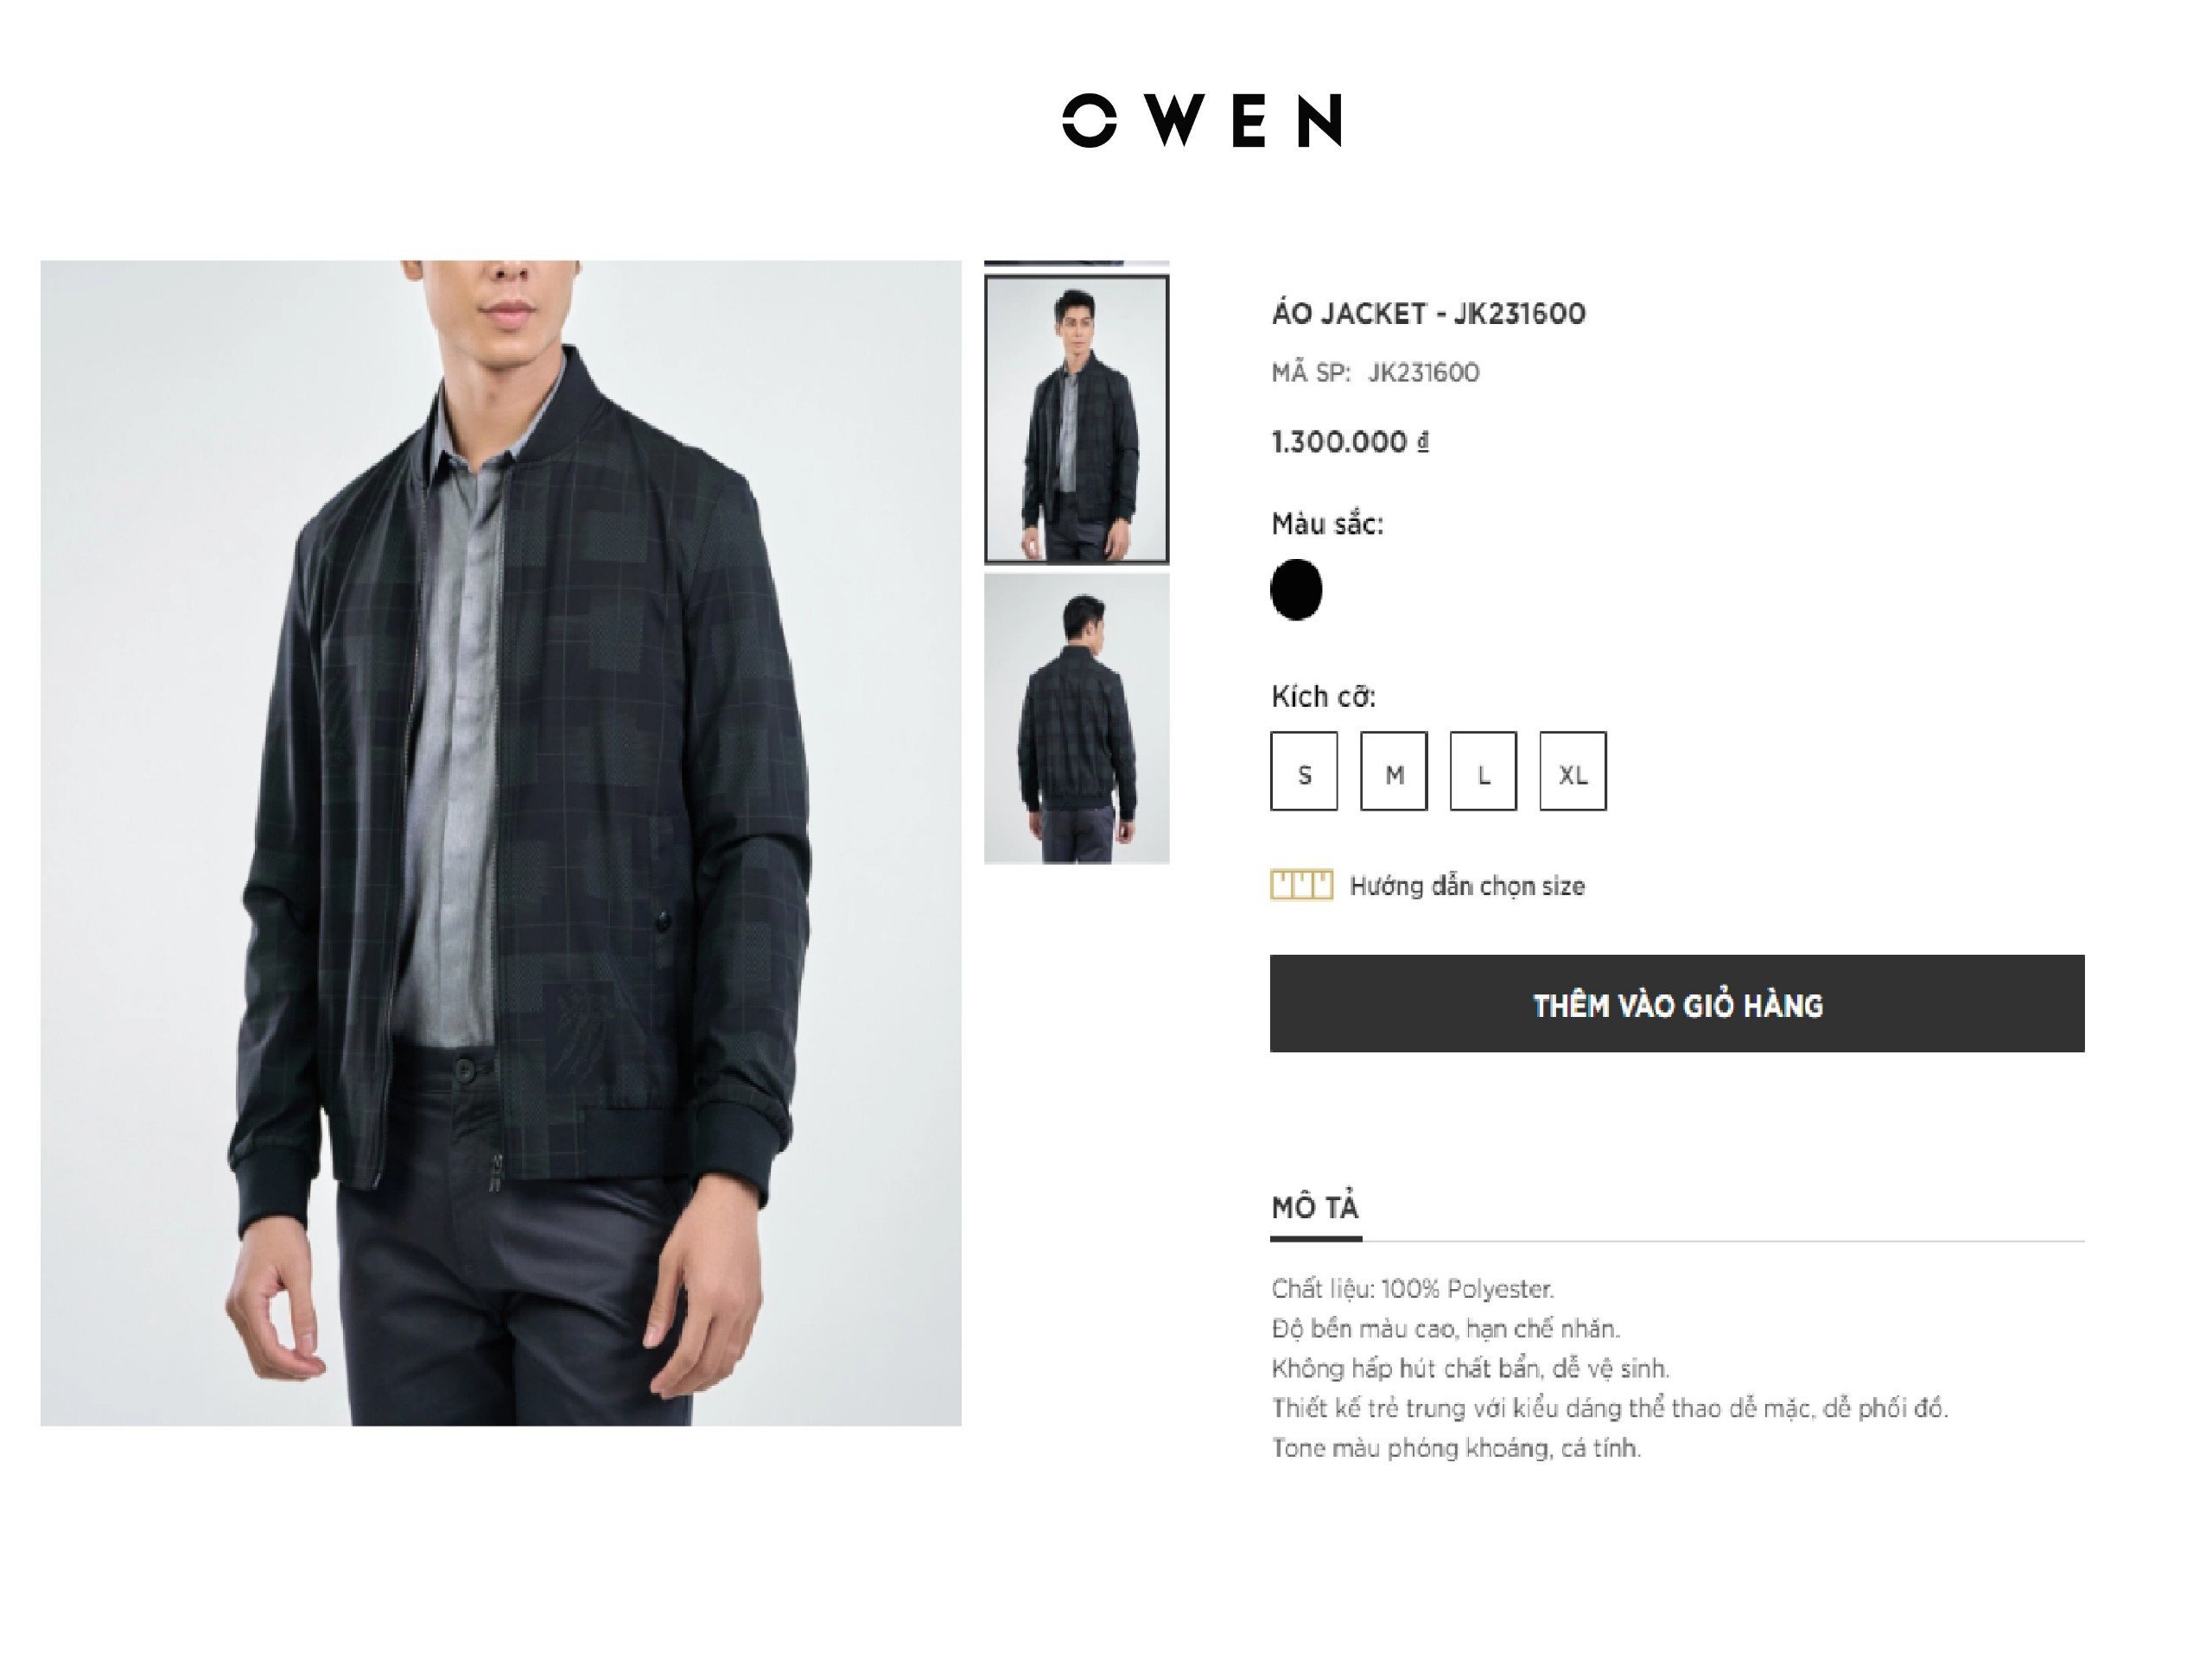Show the back-view jacket thumbnail
Screen dimensions: 2212x1671
click(1076, 718)
